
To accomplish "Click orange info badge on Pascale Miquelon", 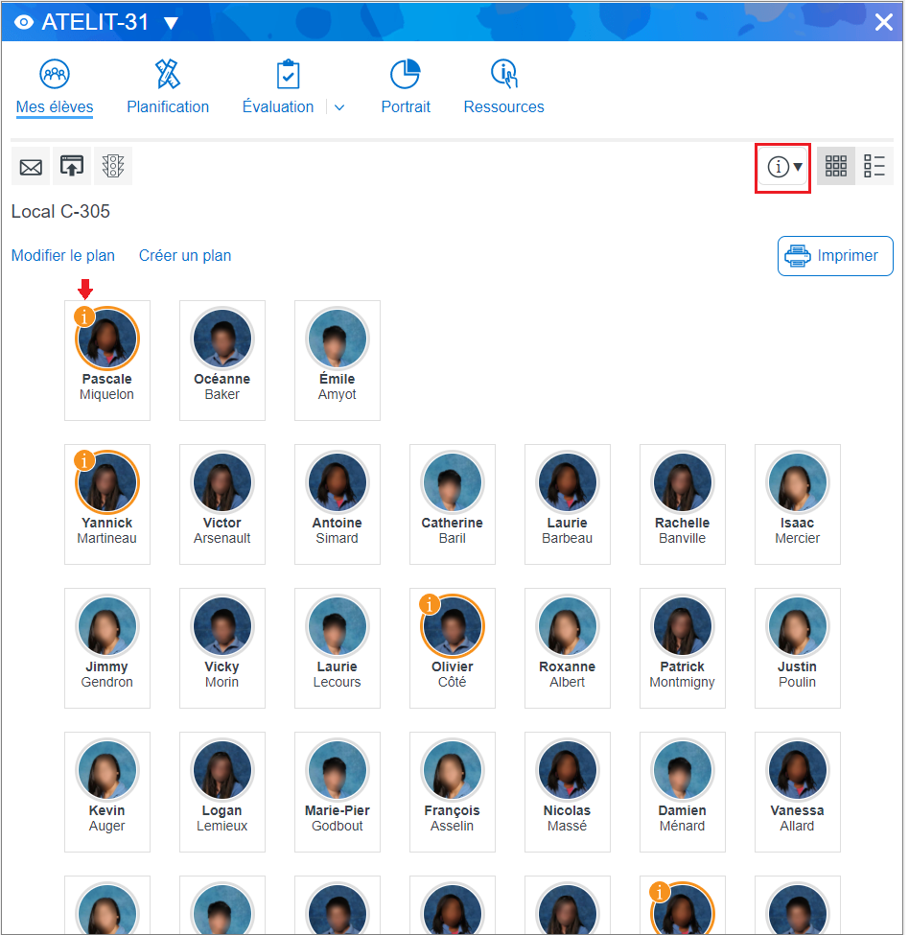I will tap(85, 316).
